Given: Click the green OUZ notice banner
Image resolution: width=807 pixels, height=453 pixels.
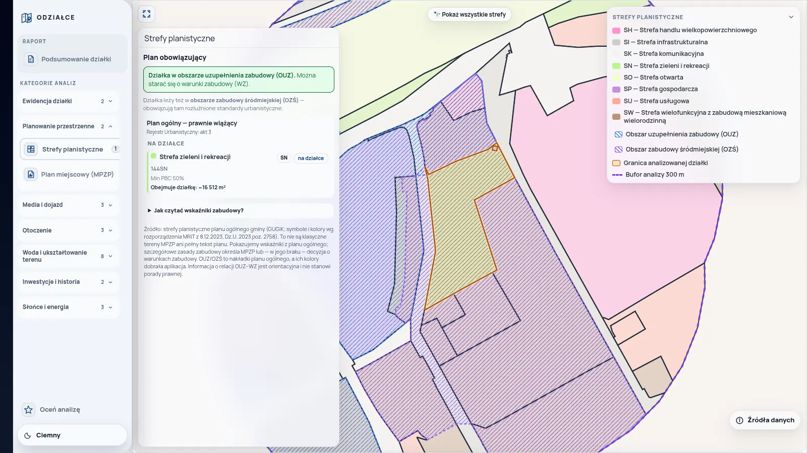Looking at the screenshot, I should click(x=239, y=80).
